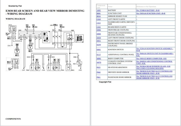Open component code link D030

(99, 38)
